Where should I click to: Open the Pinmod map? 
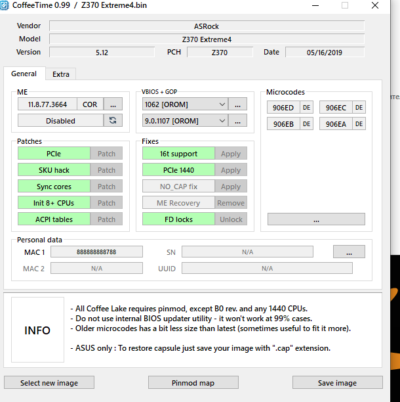pos(193,382)
